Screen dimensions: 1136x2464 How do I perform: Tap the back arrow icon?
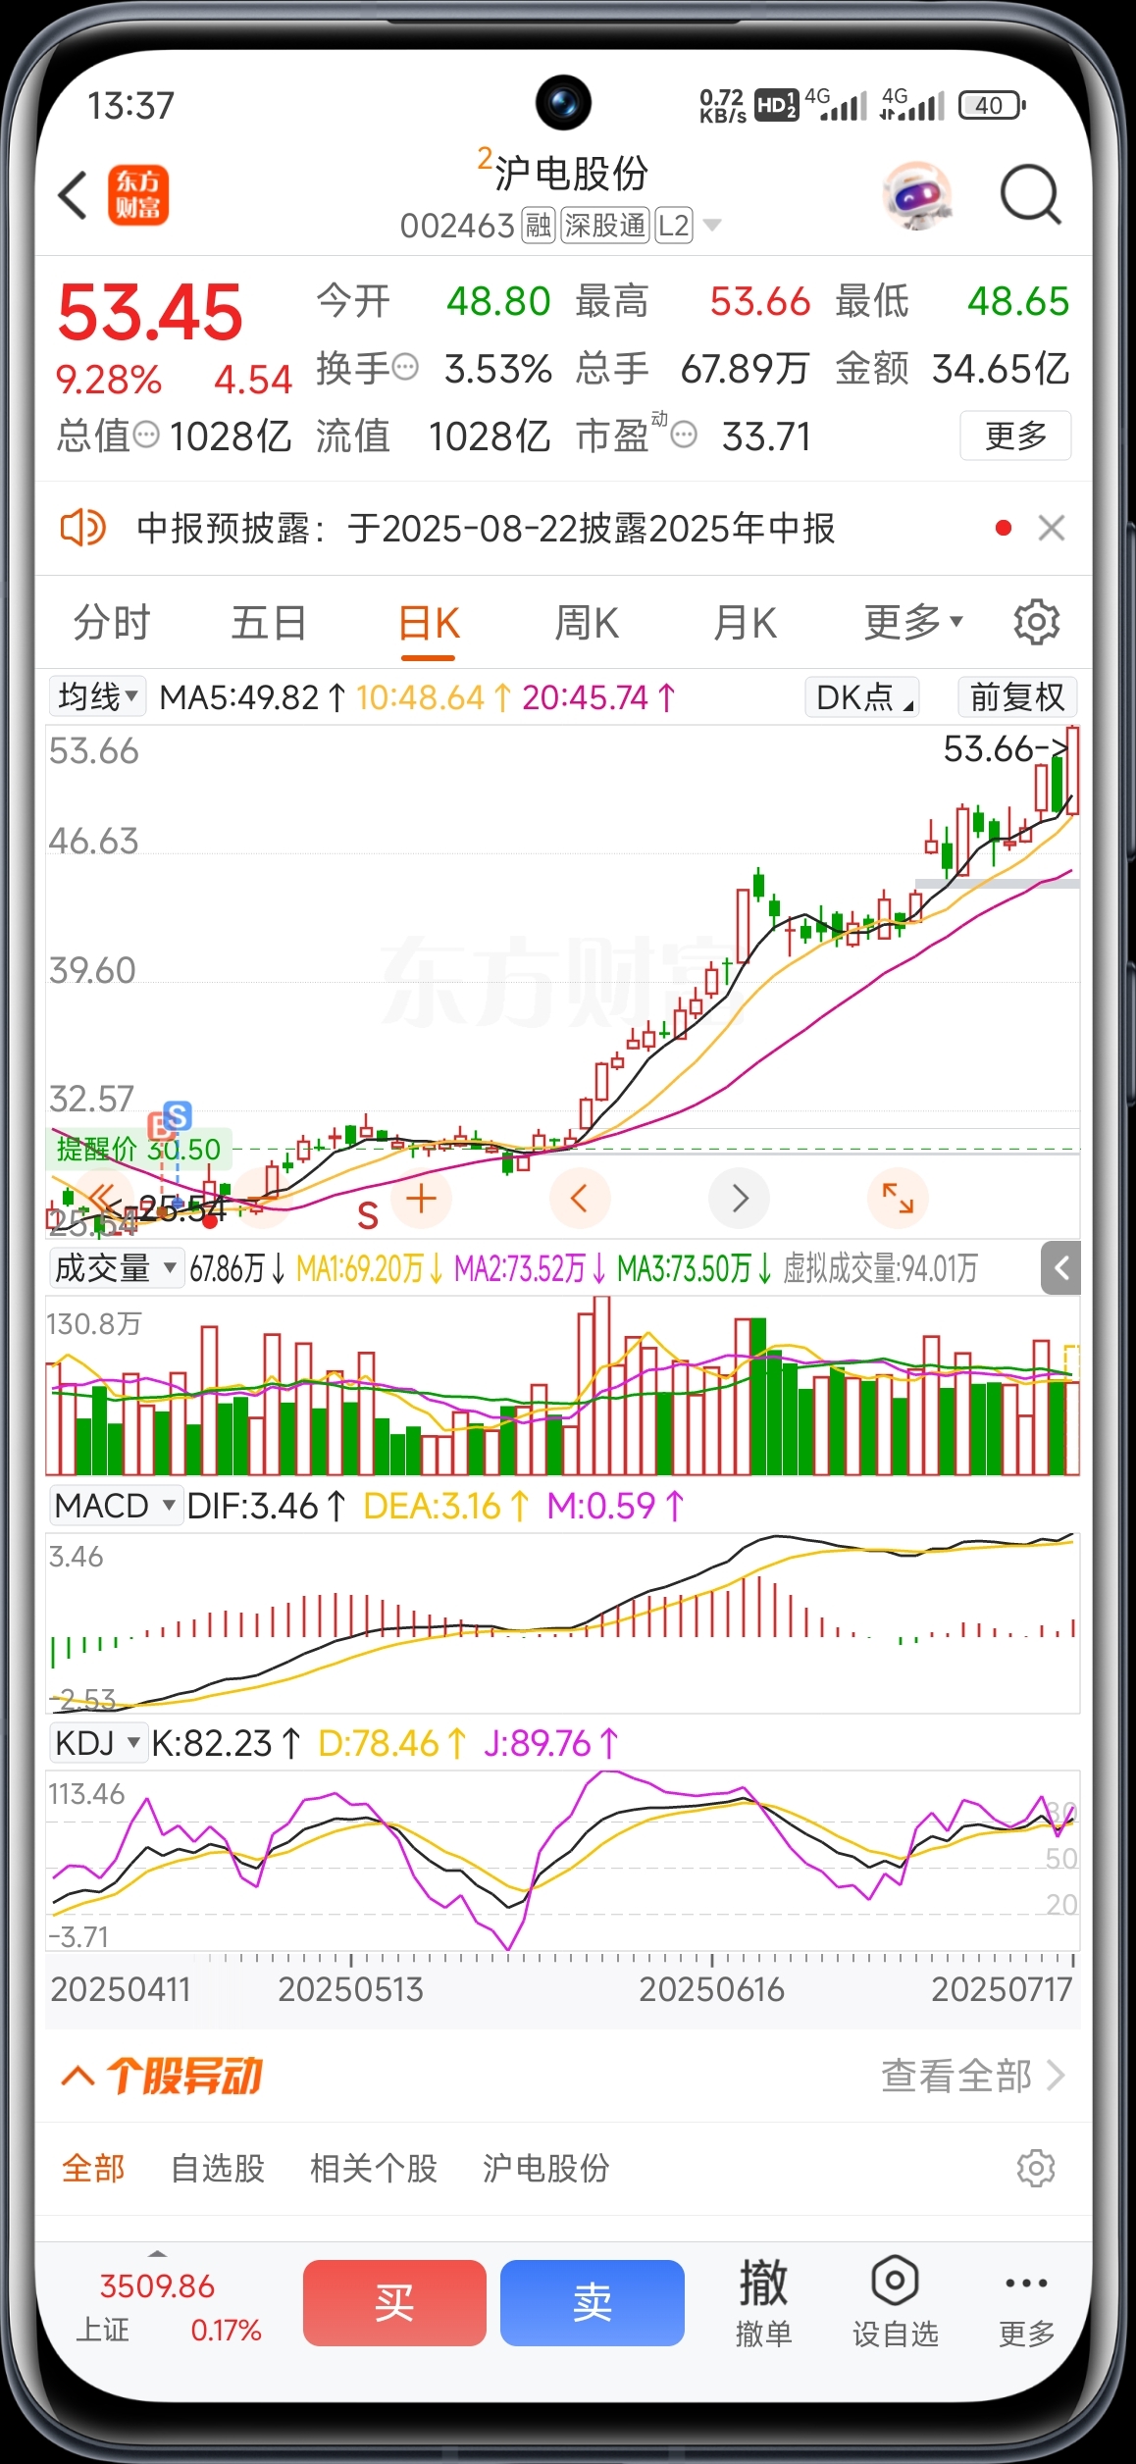[74, 194]
